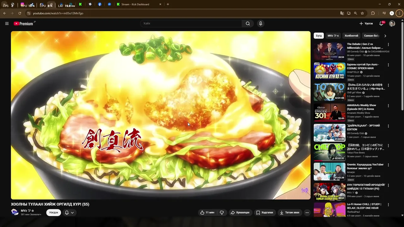This screenshot has width=404, height=227.
Task: Bookmark this page with star icon
Action: [x=362, y=13]
